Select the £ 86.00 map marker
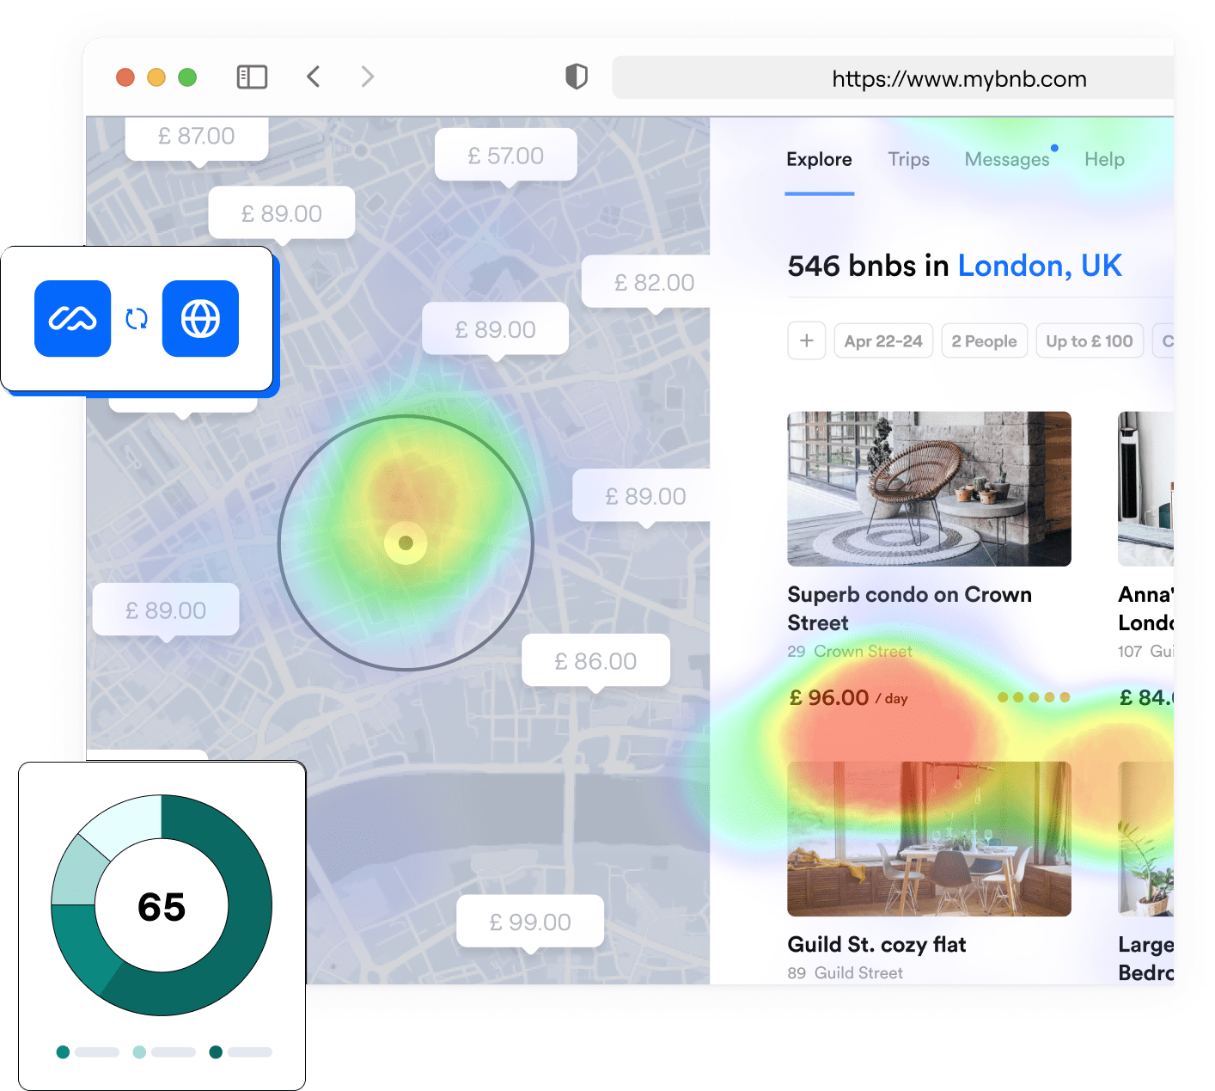Image resolution: width=1215 pixels, height=1091 pixels. pyautogui.click(x=595, y=661)
